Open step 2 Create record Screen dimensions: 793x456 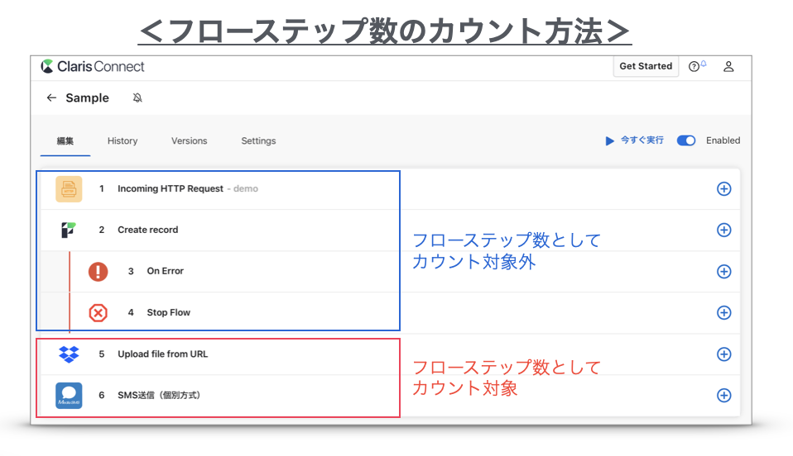pos(147,230)
